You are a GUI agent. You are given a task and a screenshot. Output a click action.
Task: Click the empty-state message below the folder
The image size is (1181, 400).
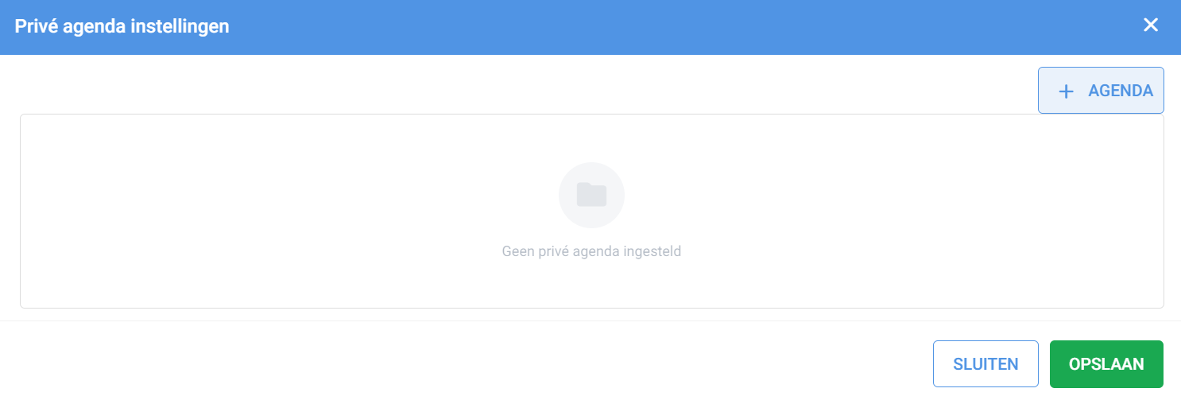coord(591,251)
